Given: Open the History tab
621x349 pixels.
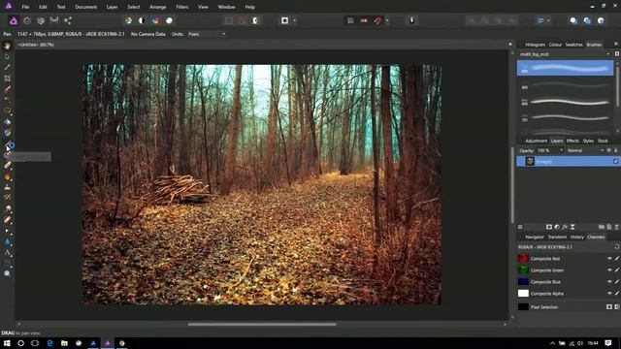Looking at the screenshot, I should (577, 237).
